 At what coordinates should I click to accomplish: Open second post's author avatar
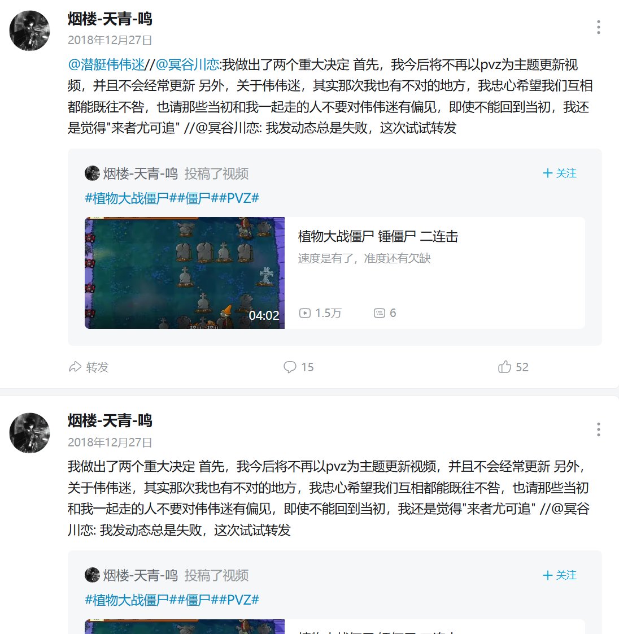click(29, 433)
